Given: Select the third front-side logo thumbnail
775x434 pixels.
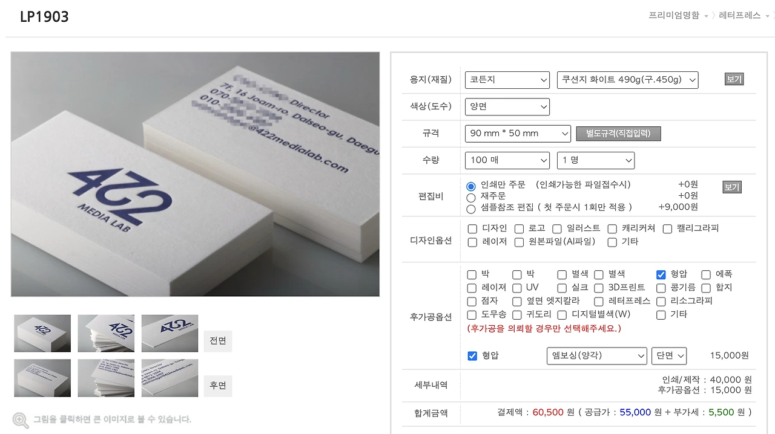Looking at the screenshot, I should click(x=170, y=333).
